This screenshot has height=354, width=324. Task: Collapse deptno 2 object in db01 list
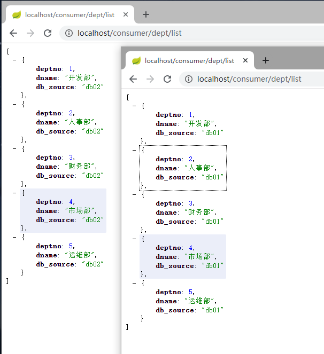pos(134,150)
